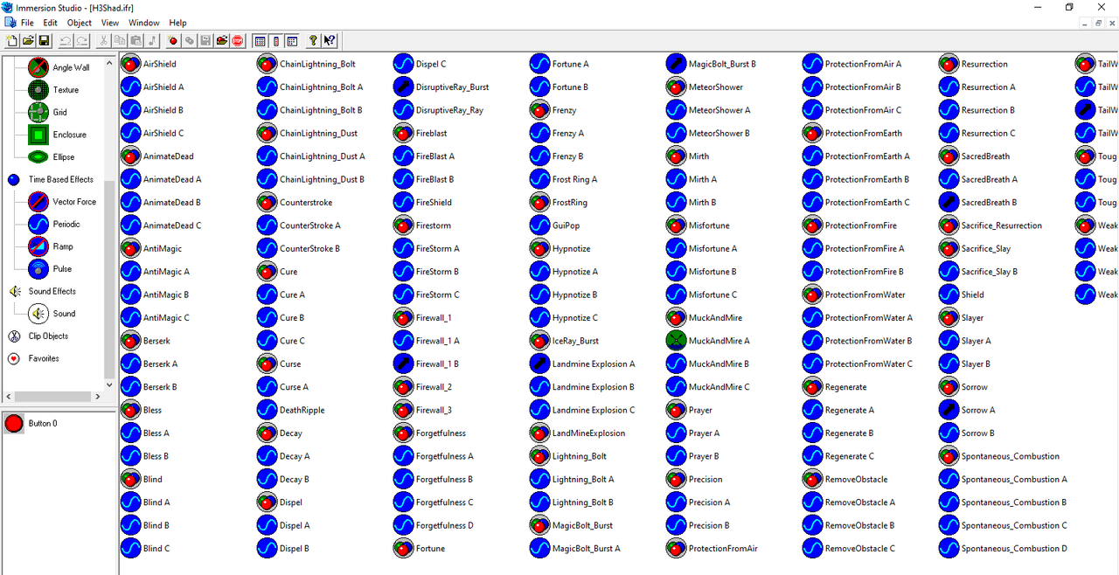Screen dimensions: 1119x575
Task: Select ChainLightning_Bolt B effect
Action: 309,110
